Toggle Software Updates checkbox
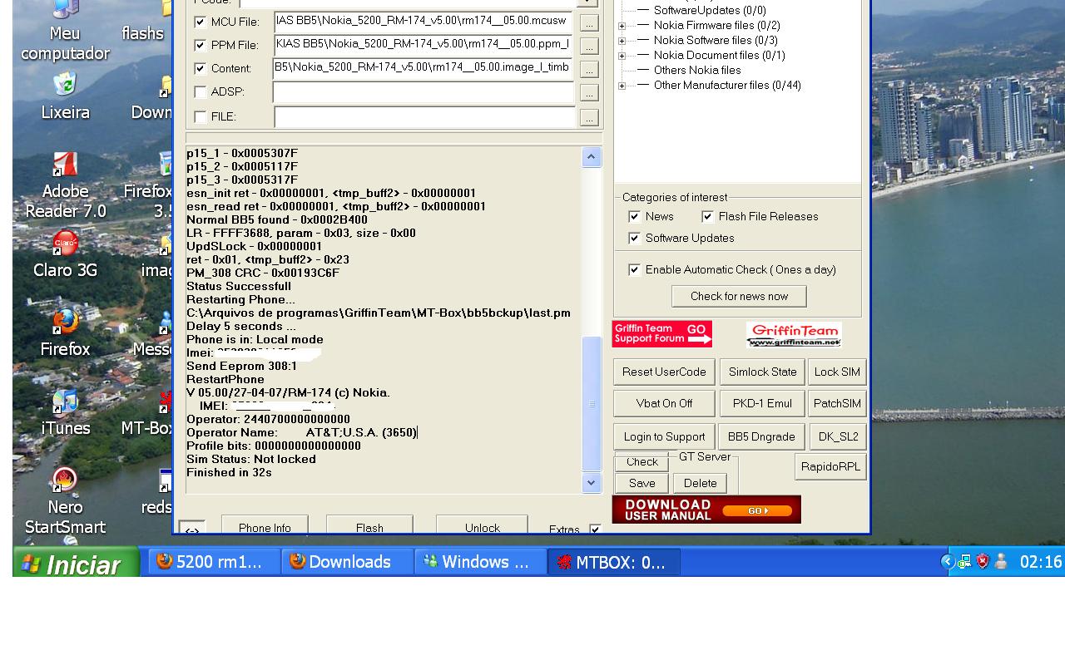The height and width of the screenshot is (665, 1065). [635, 238]
